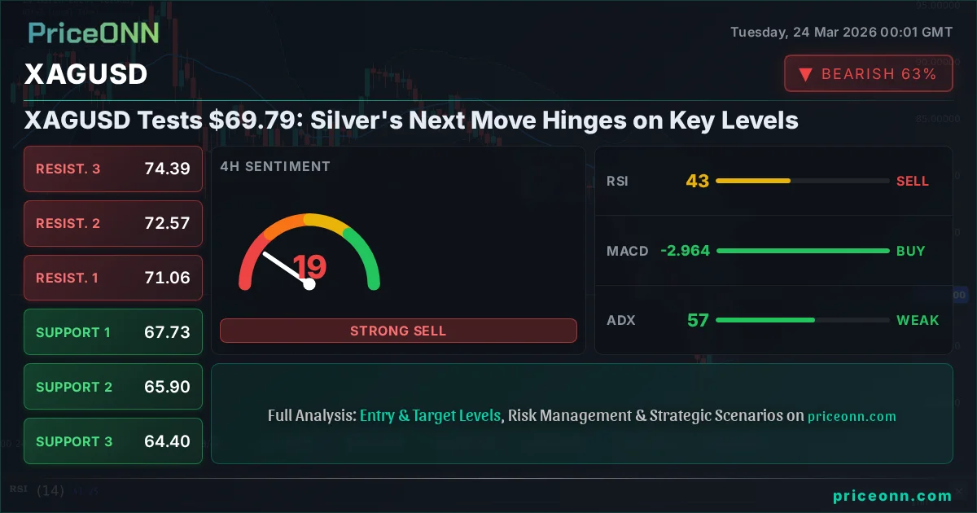
Task: Open the Entry & Target Levels link
Action: tap(430, 415)
